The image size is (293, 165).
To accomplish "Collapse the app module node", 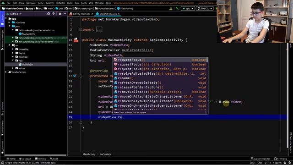I will 6,19.
